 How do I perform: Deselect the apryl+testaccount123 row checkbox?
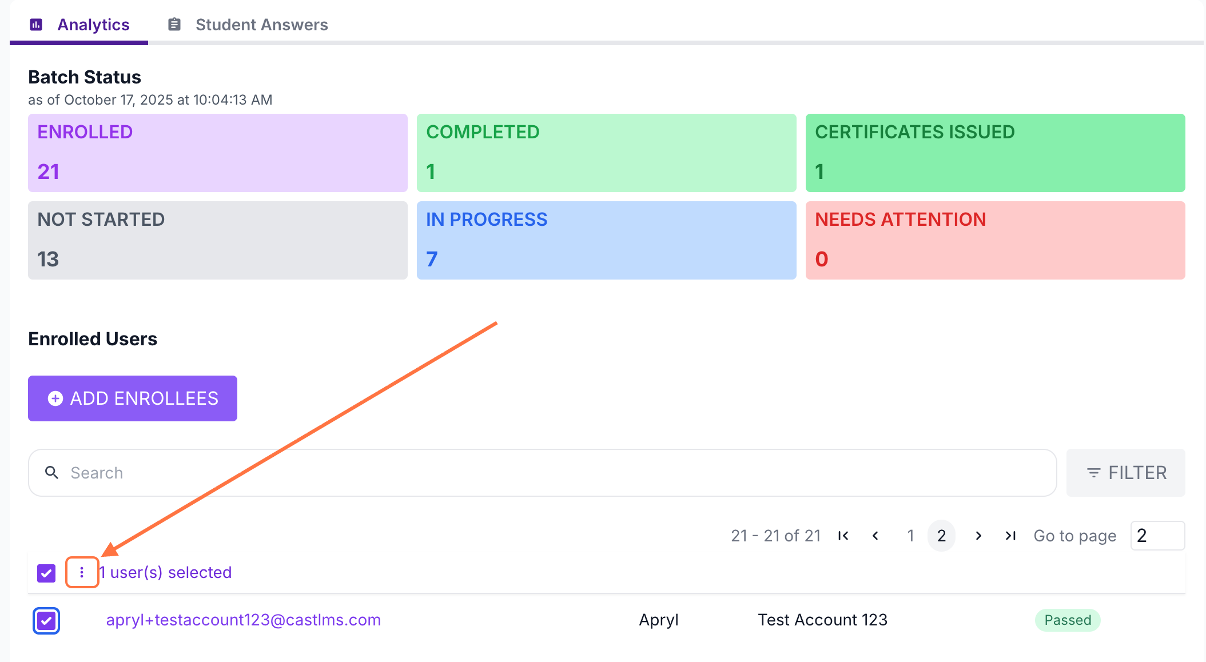point(46,621)
